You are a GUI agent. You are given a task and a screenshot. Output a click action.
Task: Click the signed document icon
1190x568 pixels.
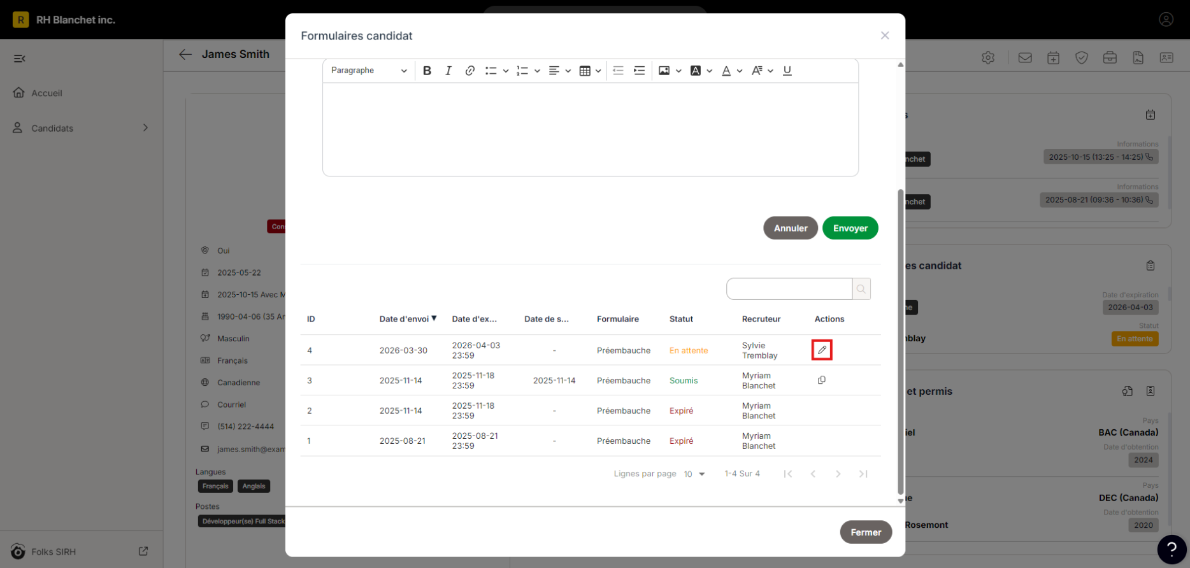point(1138,58)
